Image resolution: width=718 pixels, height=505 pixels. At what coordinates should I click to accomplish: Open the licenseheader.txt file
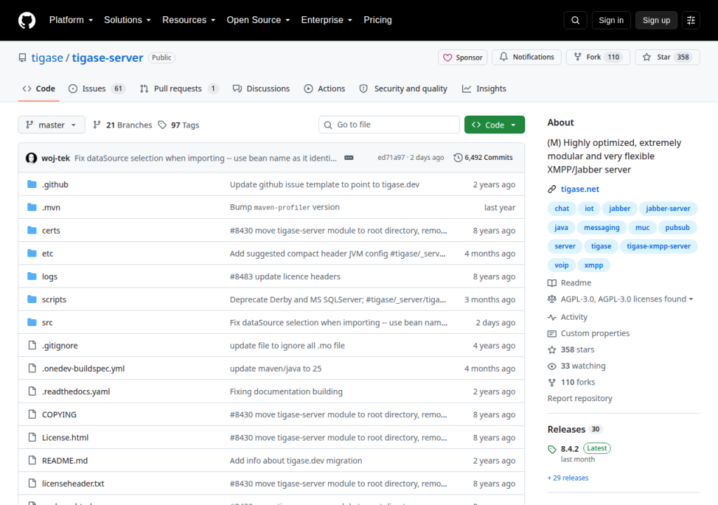(x=73, y=483)
